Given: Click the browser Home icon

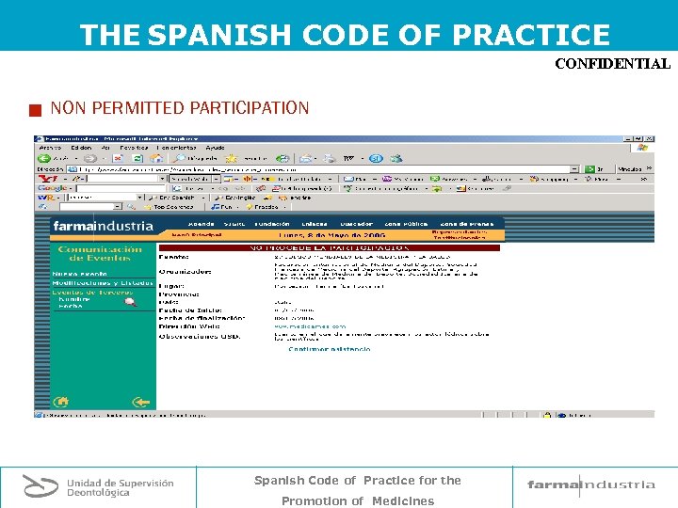Looking at the screenshot, I should 155,159.
